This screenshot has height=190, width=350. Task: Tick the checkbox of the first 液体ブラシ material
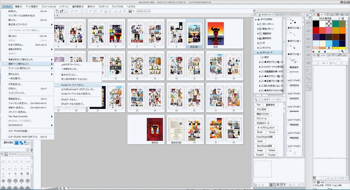(x=288, y=19)
